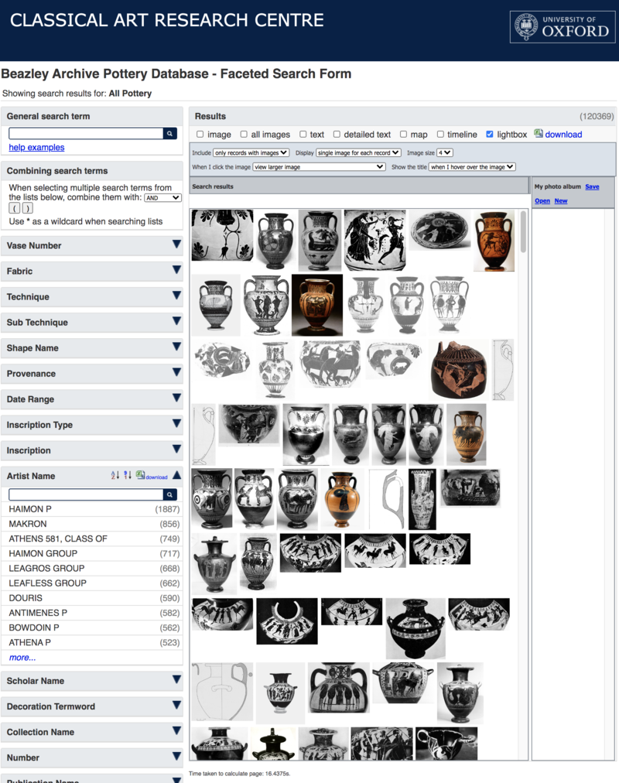This screenshot has width=619, height=783.
Task: Click open parenthesis button for combining terms
Action: click(x=15, y=208)
